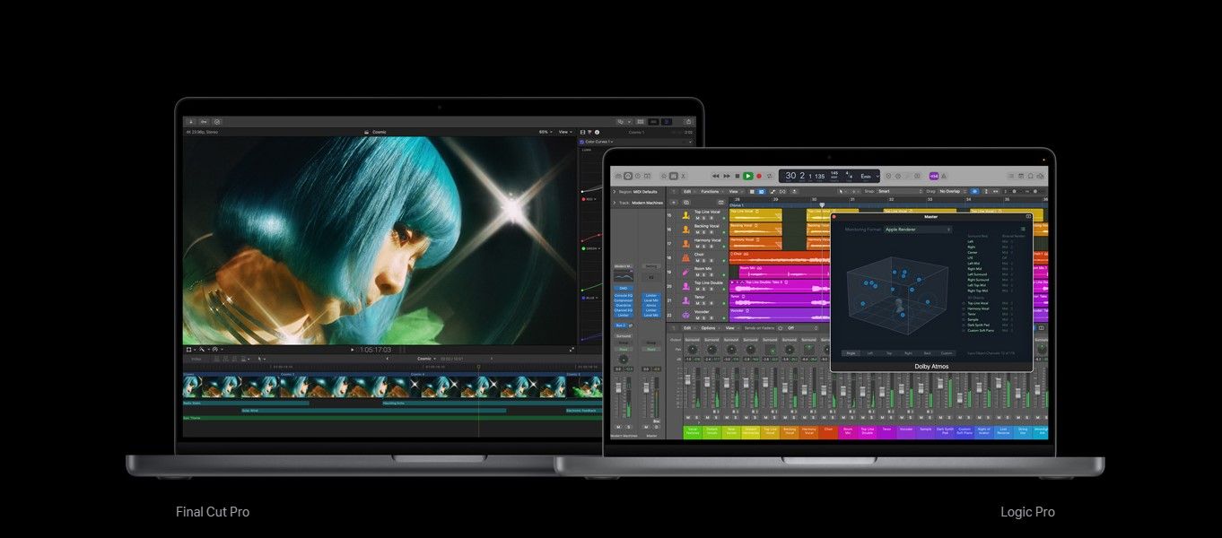Open the Smart snap mode dropdown
Viewport: 1222px width, 538px height.
(x=883, y=191)
